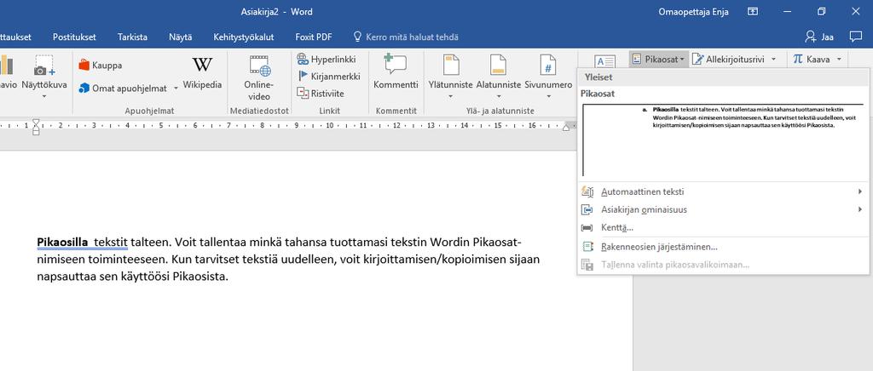Viewport: 873px width, 371px height.
Task: Insert the saved Pikaosat thumbnail entry
Action: [723, 140]
